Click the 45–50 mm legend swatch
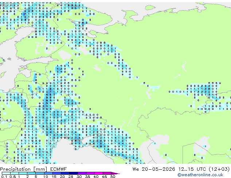Screen dimensions: 231x178 pyautogui.click(x=107, y=173)
